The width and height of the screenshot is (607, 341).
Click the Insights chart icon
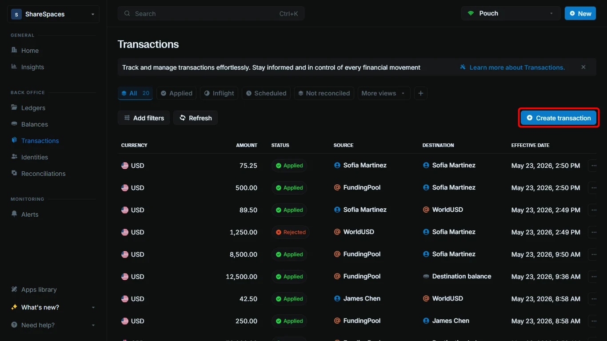pyautogui.click(x=14, y=67)
